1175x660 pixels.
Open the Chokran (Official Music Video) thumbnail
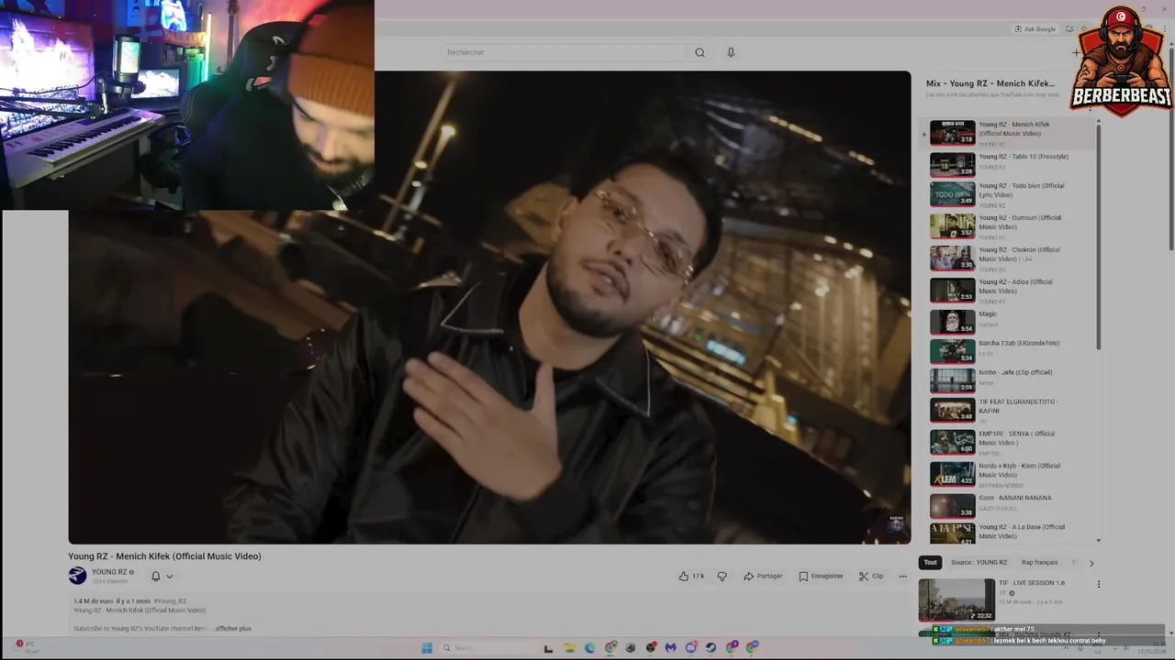(x=952, y=258)
